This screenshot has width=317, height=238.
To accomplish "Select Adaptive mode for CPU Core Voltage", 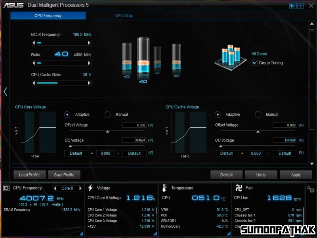I will [67, 115].
